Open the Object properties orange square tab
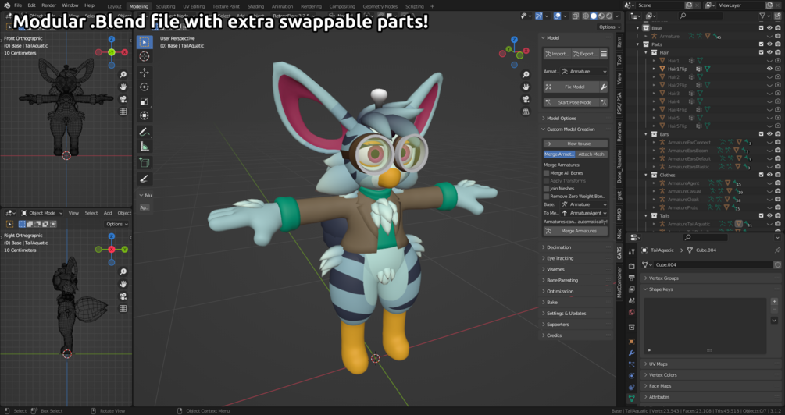 pyautogui.click(x=632, y=342)
